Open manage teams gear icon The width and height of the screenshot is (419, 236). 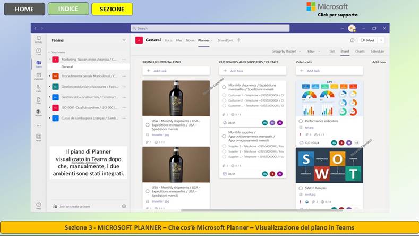124,206
